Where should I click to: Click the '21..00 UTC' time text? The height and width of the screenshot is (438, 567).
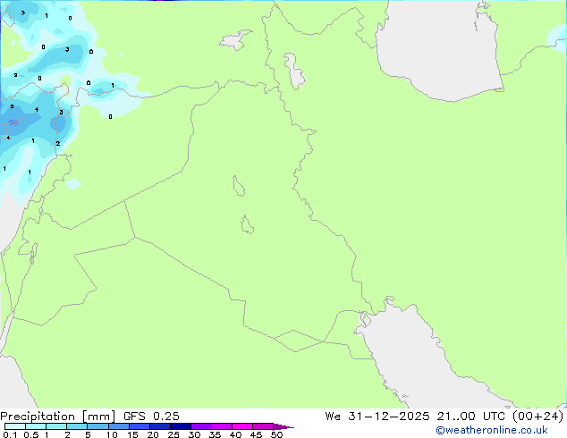(470, 417)
